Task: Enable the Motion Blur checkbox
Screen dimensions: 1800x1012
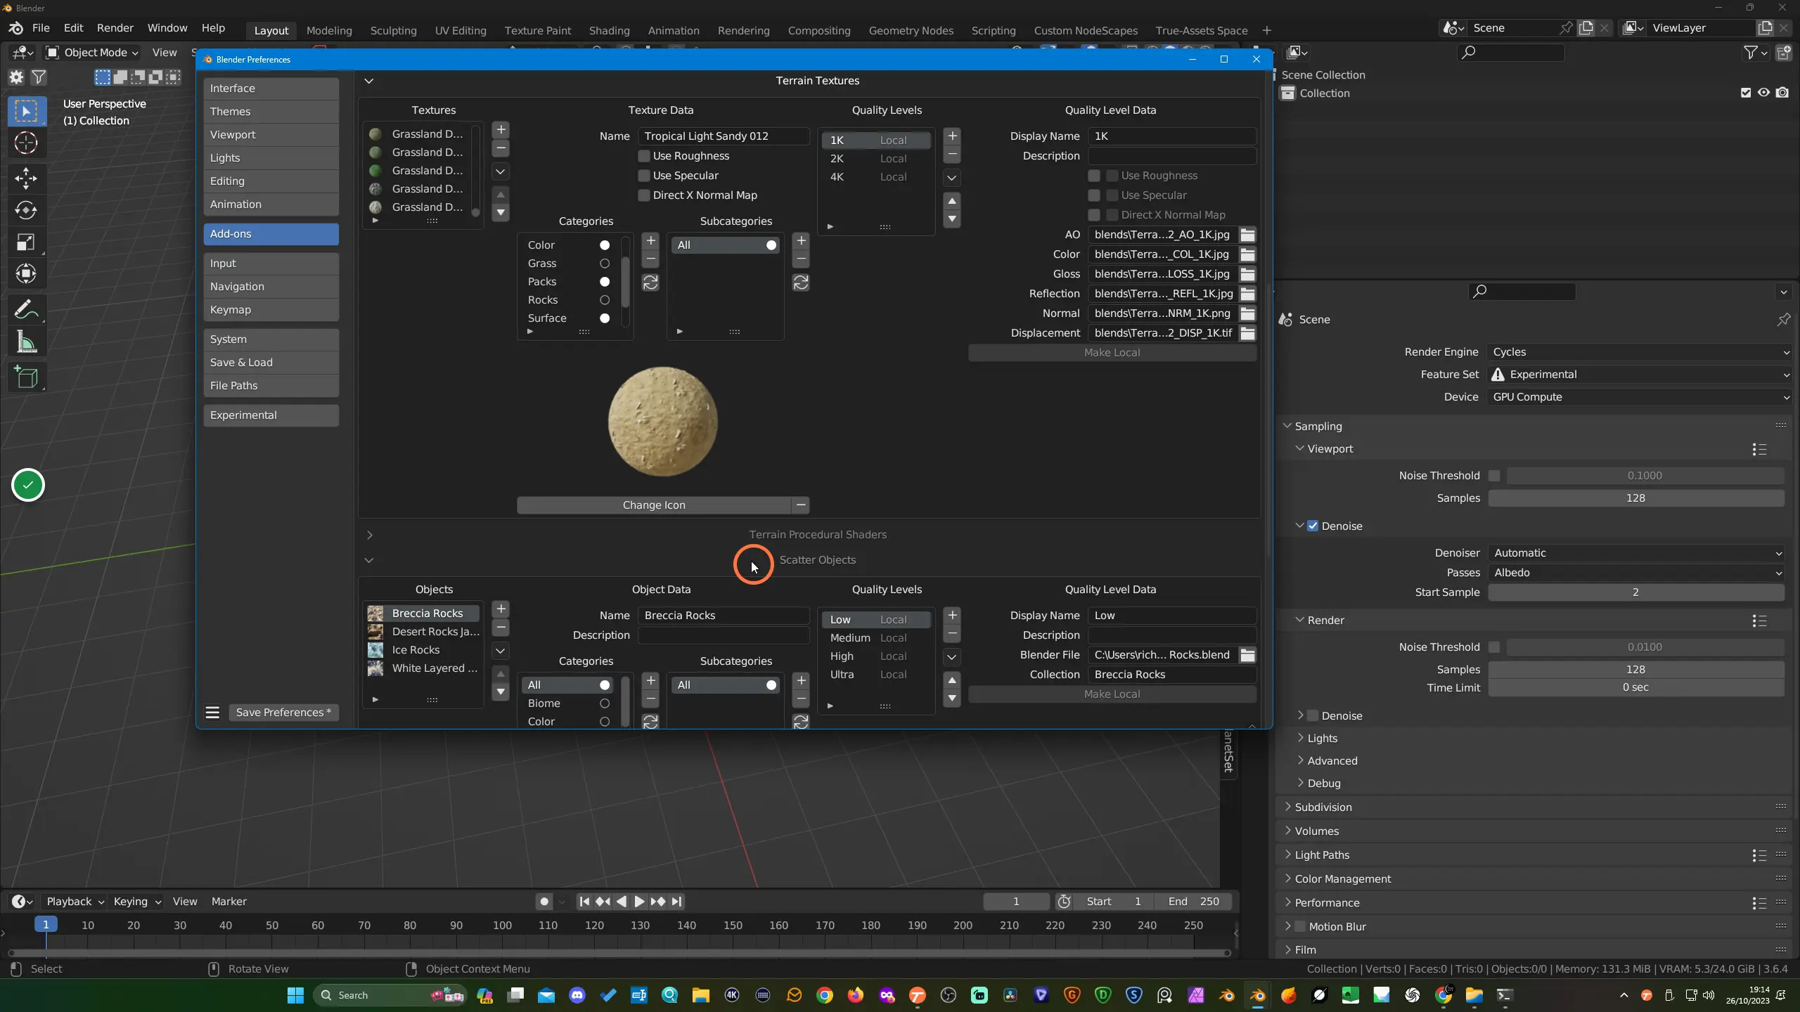Action: click(x=1300, y=927)
